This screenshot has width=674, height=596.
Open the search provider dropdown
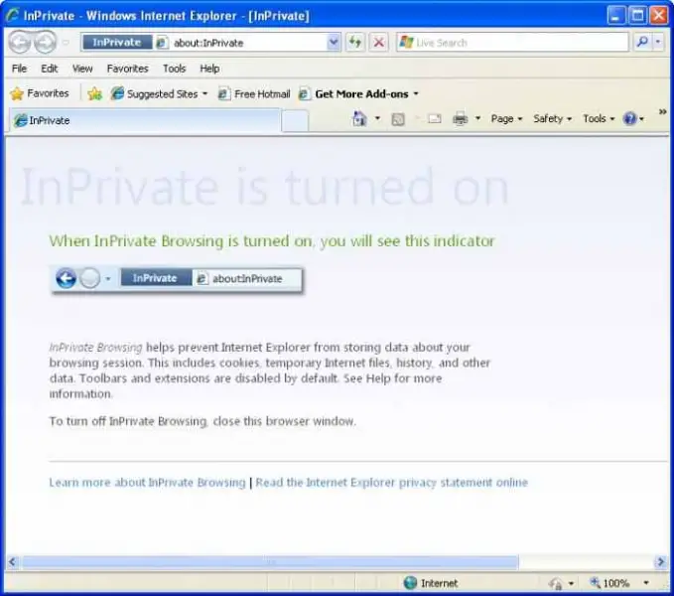click(658, 42)
